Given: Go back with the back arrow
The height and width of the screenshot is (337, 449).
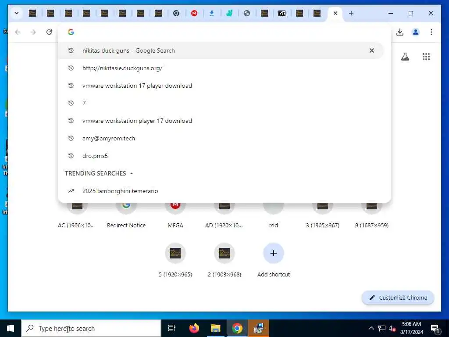Looking at the screenshot, I should (18, 32).
